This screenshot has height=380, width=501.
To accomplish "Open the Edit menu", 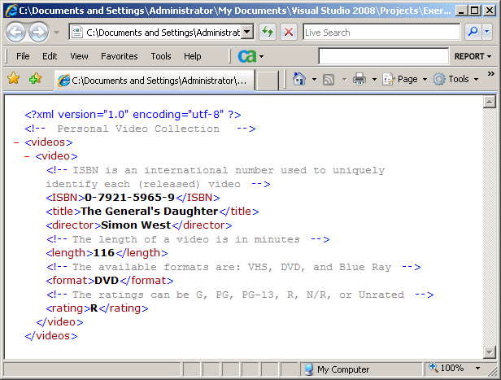I will pyautogui.click(x=50, y=56).
